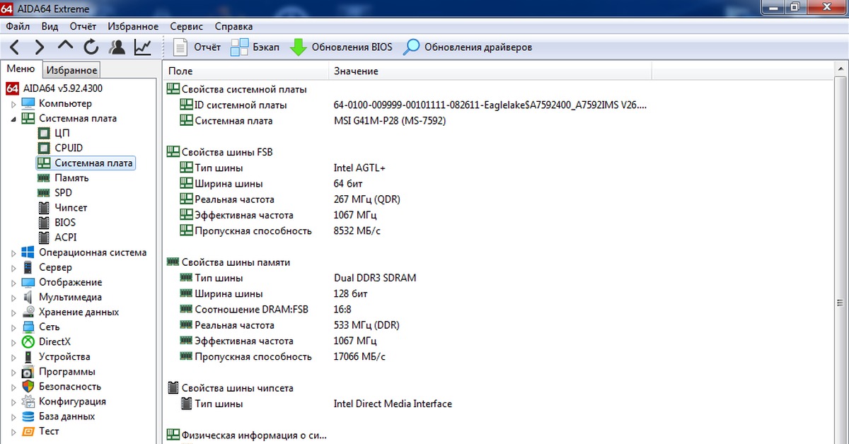
Task: Refresh data with the circular arrow icon
Action: pyautogui.click(x=91, y=47)
